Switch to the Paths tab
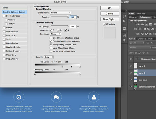 coord(151,39)
